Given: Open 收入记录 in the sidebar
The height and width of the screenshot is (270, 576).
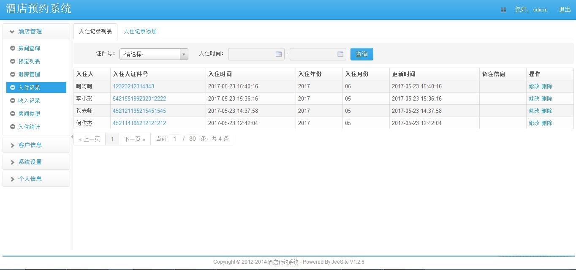Looking at the screenshot, I should tap(29, 101).
